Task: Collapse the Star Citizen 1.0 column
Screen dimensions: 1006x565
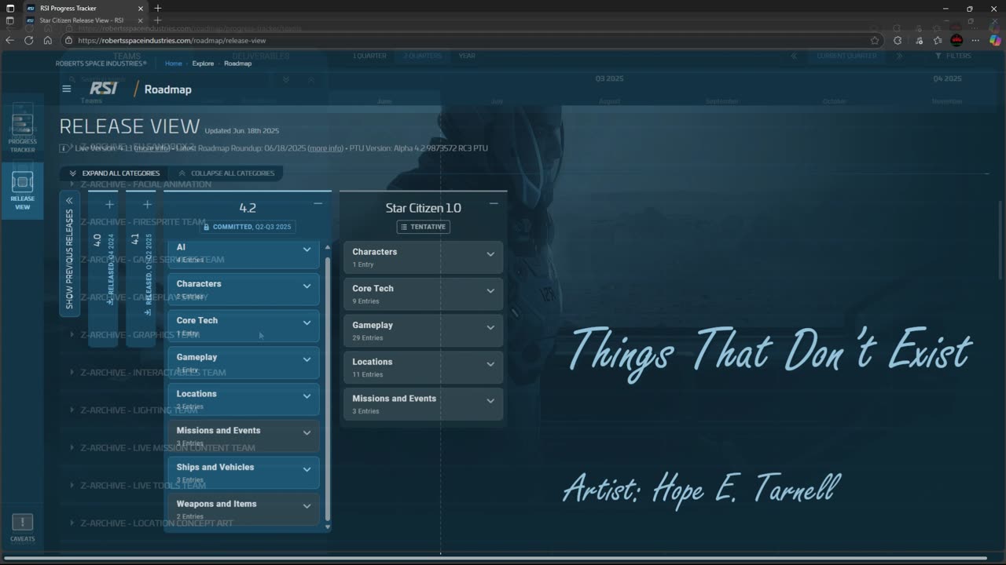Action: [x=494, y=204]
